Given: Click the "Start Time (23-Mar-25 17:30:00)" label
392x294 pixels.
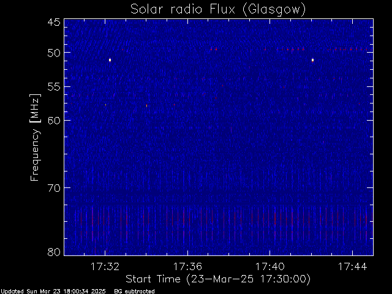Looking at the screenshot, I should pyautogui.click(x=218, y=279).
